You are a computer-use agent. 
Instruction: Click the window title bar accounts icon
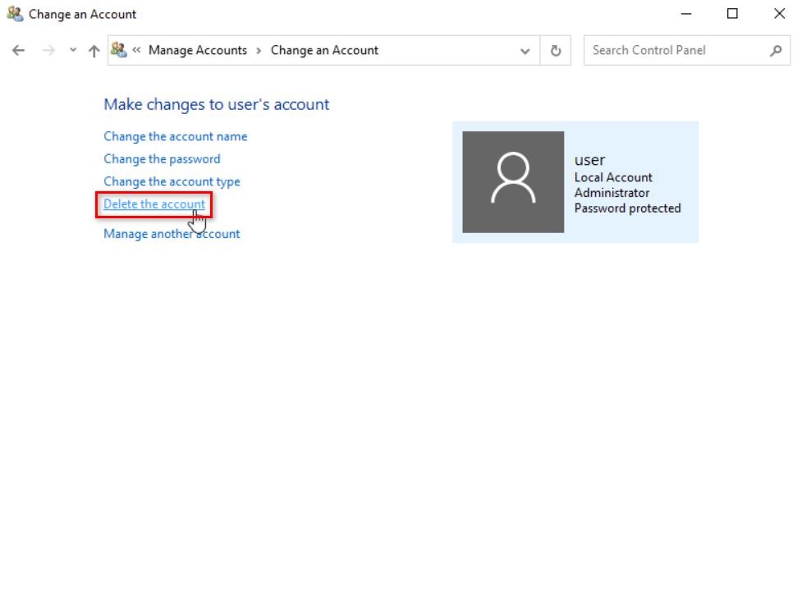tap(16, 14)
